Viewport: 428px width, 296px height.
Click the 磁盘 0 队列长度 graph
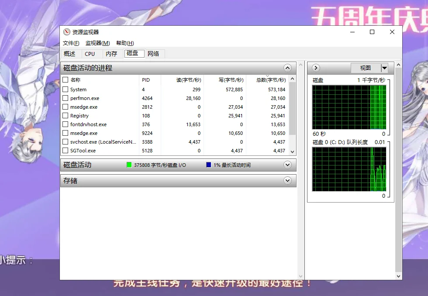click(x=349, y=169)
